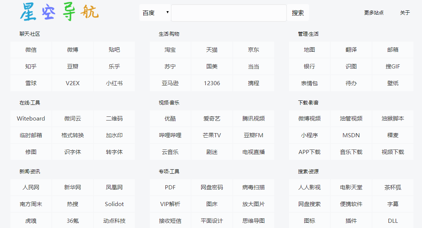Open 乐乎
The image size is (422, 228).
(x=114, y=67)
